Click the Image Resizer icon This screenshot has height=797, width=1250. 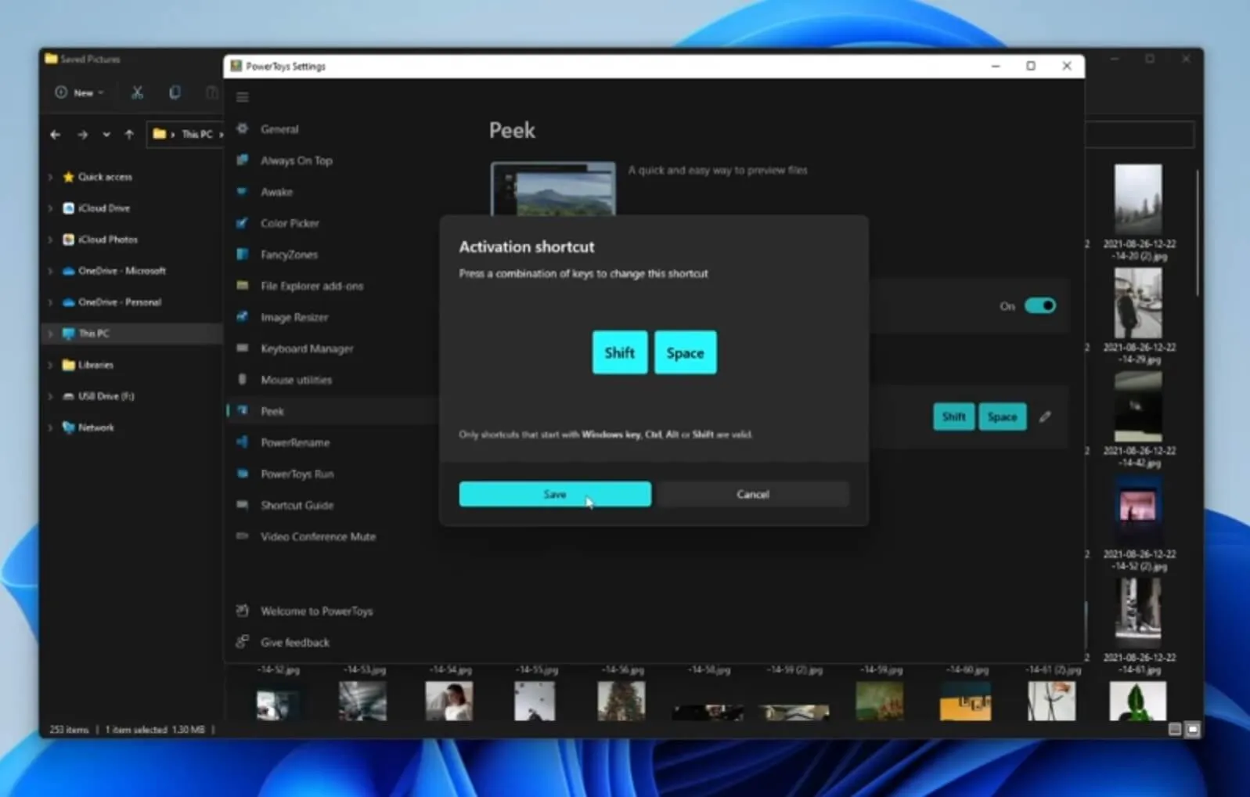click(x=243, y=316)
